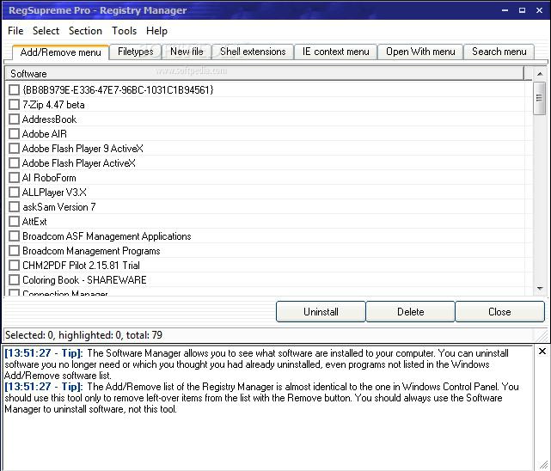551x471 pixels.
Task: Open the Open With menu tab
Action: (420, 52)
